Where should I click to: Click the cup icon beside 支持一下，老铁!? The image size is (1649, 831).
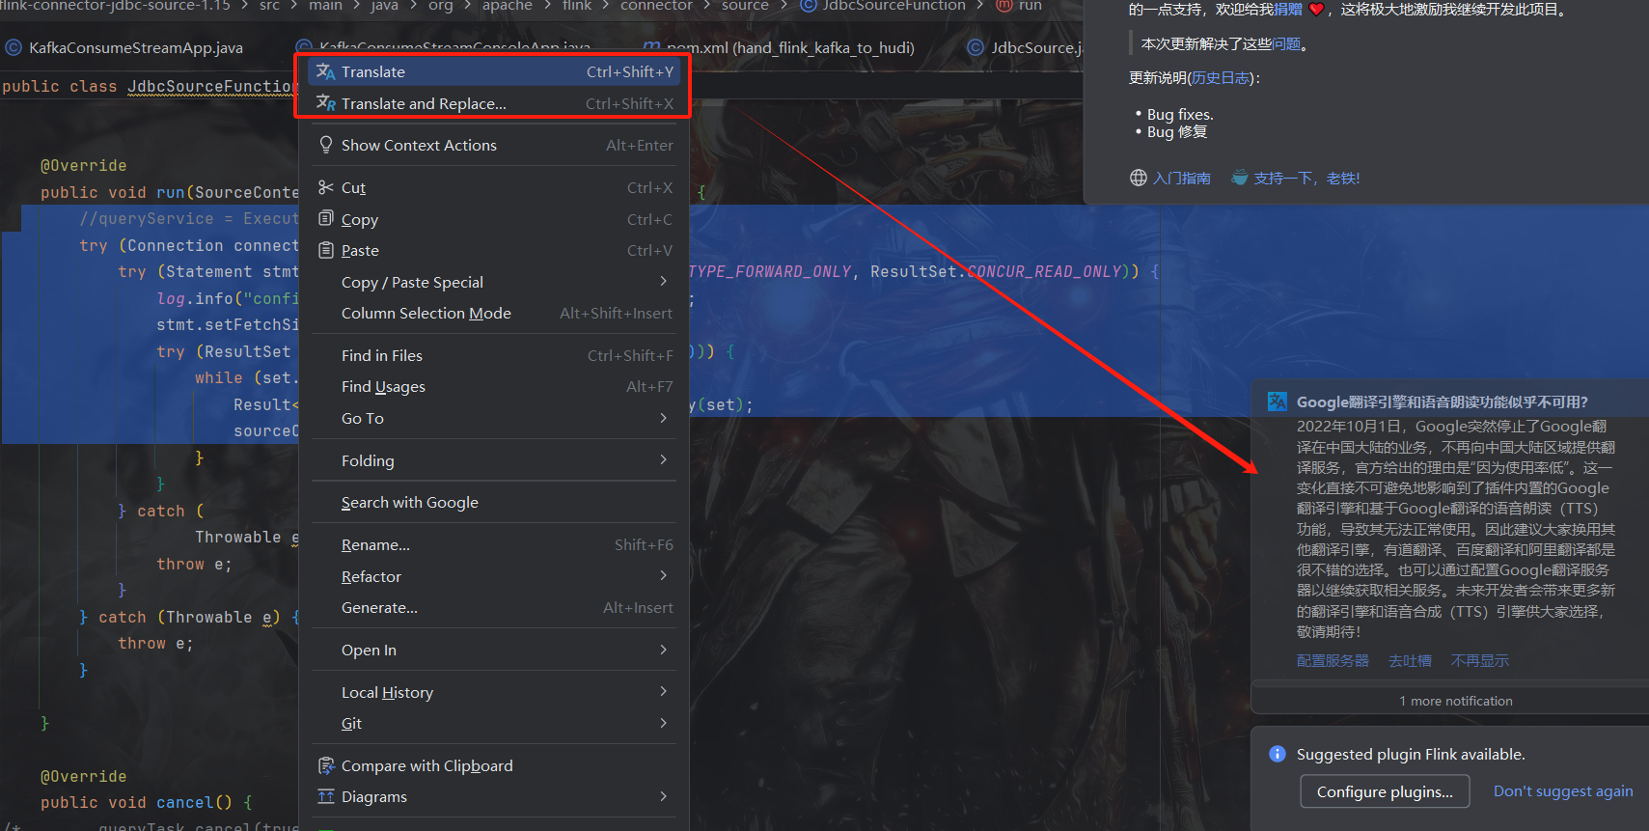click(x=1239, y=178)
